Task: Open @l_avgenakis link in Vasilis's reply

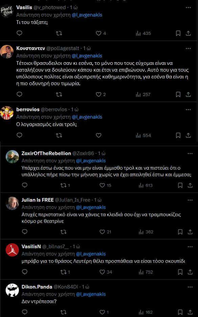Action: coord(87,15)
